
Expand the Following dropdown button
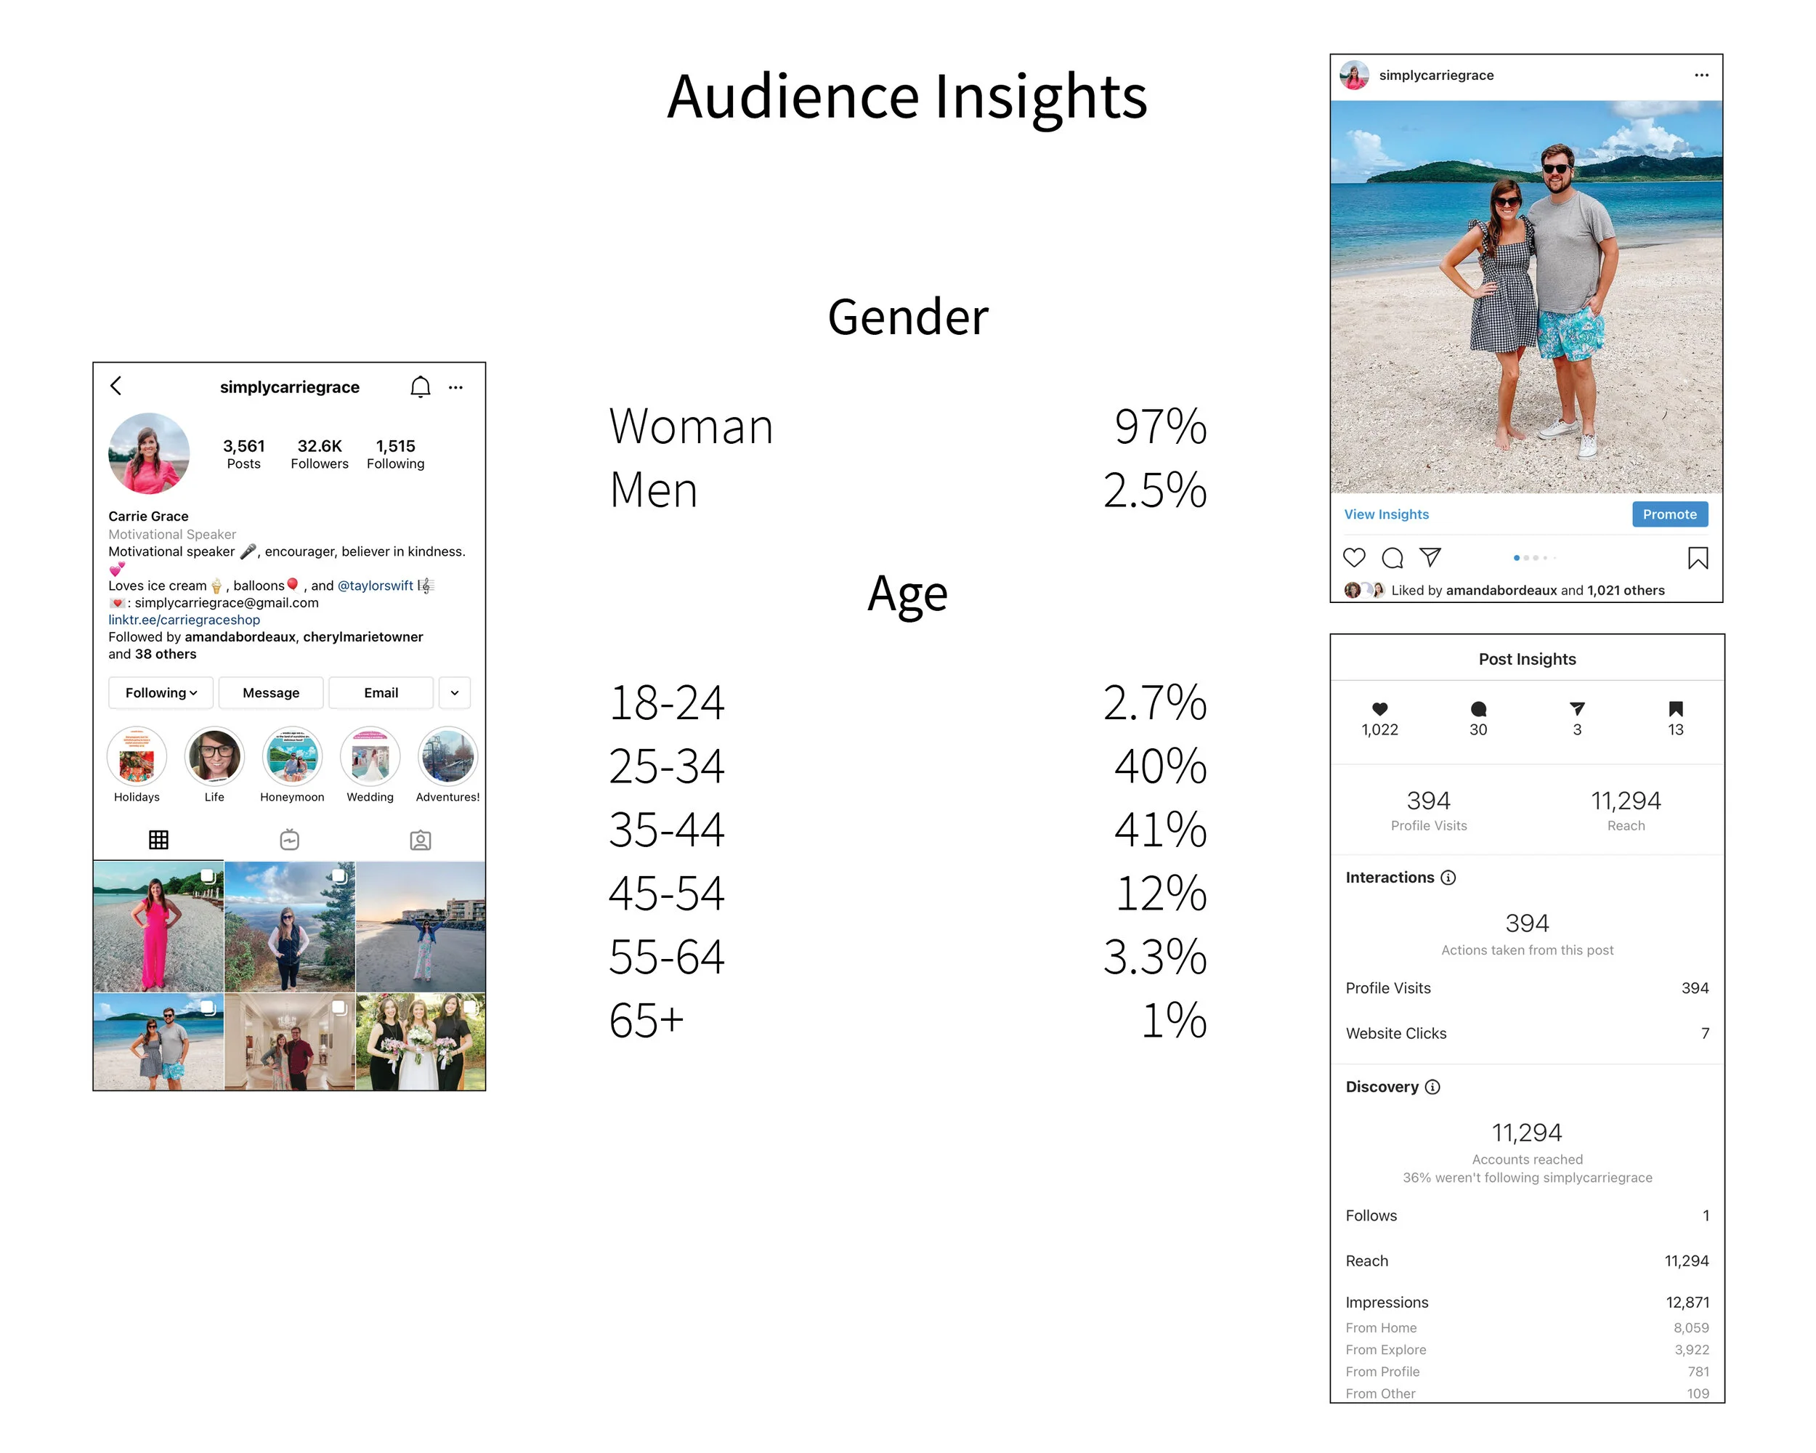[161, 692]
